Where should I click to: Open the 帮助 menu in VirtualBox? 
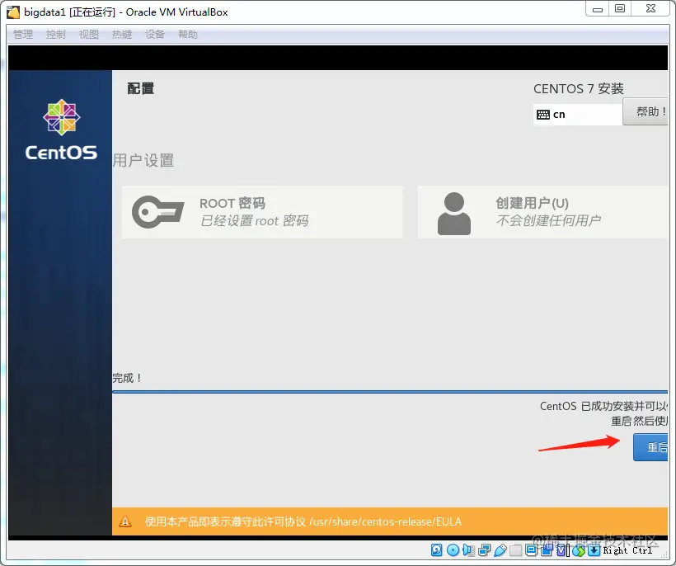click(188, 34)
